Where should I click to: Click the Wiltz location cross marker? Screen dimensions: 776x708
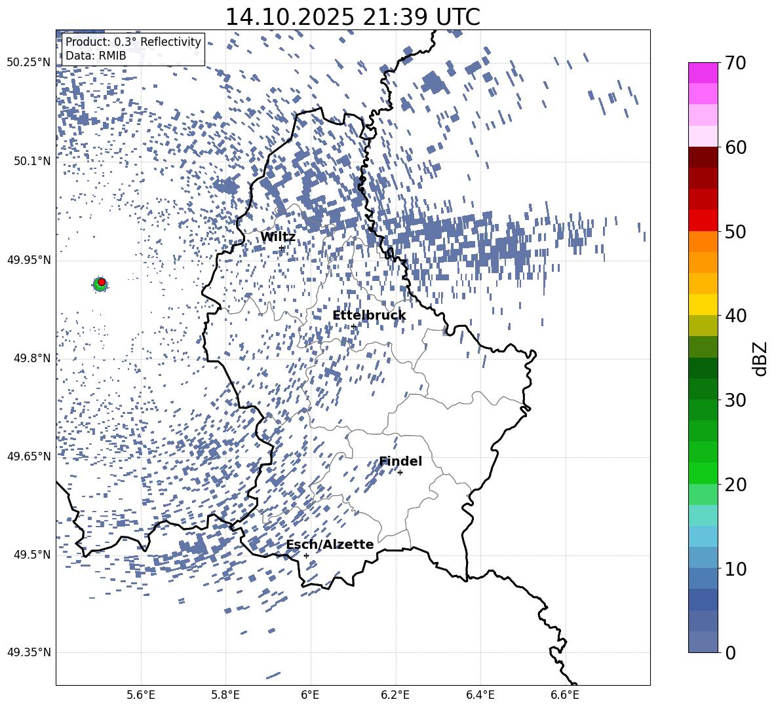coord(282,248)
